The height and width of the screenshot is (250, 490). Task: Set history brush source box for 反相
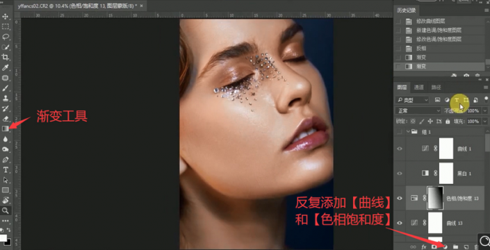click(398, 49)
